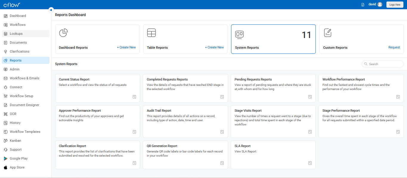407x178 pixels.
Task: Click the cflow logo
Action: [12, 4]
